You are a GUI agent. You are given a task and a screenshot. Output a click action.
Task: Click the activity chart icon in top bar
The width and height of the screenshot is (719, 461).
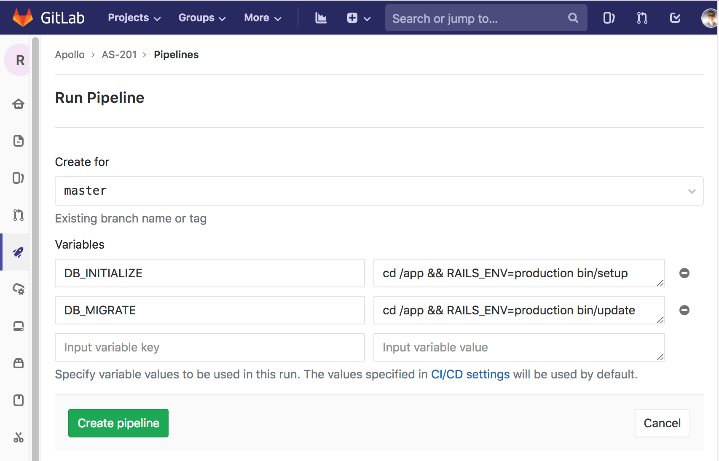[x=321, y=18]
